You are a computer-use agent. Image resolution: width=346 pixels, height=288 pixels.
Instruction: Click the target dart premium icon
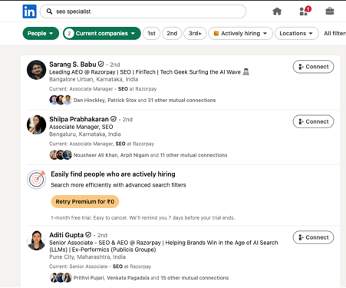coord(37,179)
